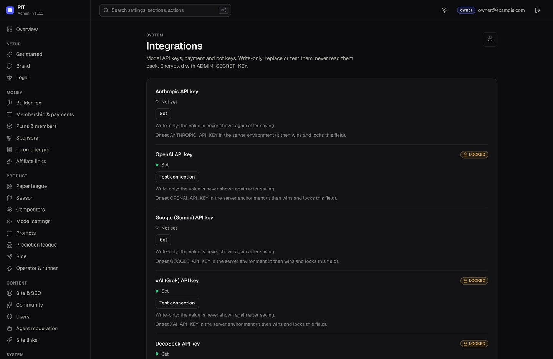Click the Overview grid icon
This screenshot has height=359, width=553.
pos(10,29)
